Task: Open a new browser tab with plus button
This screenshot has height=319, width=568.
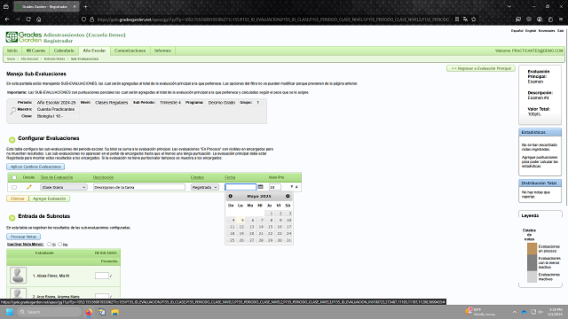Action: (x=85, y=6)
